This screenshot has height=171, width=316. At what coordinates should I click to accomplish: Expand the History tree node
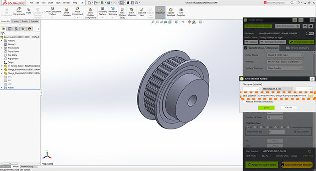point(2,41)
